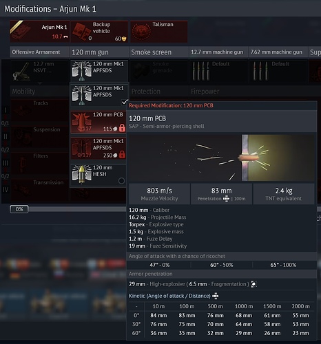Image resolution: width=321 pixels, height=344 pixels.
Task: Click the 2.4 kg TNT equivalent stat
Action: [x=284, y=194]
